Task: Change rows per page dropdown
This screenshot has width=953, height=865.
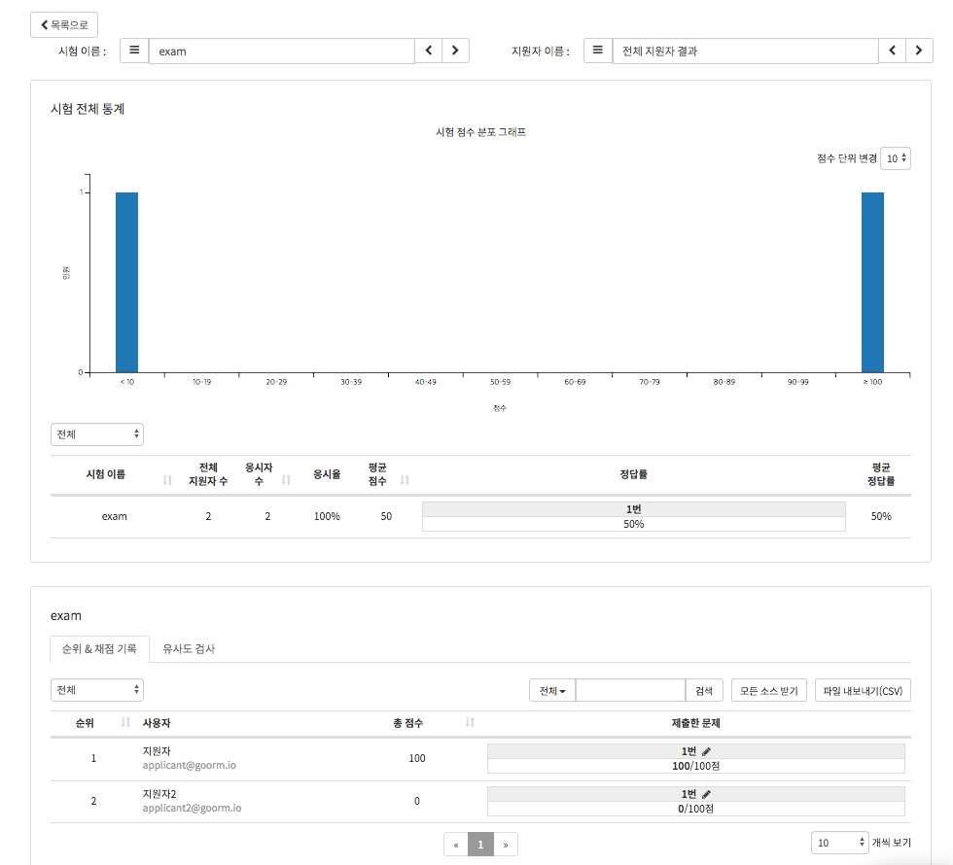Action: [839, 843]
